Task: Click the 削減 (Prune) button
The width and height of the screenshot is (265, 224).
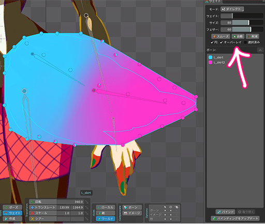Action: (253, 36)
